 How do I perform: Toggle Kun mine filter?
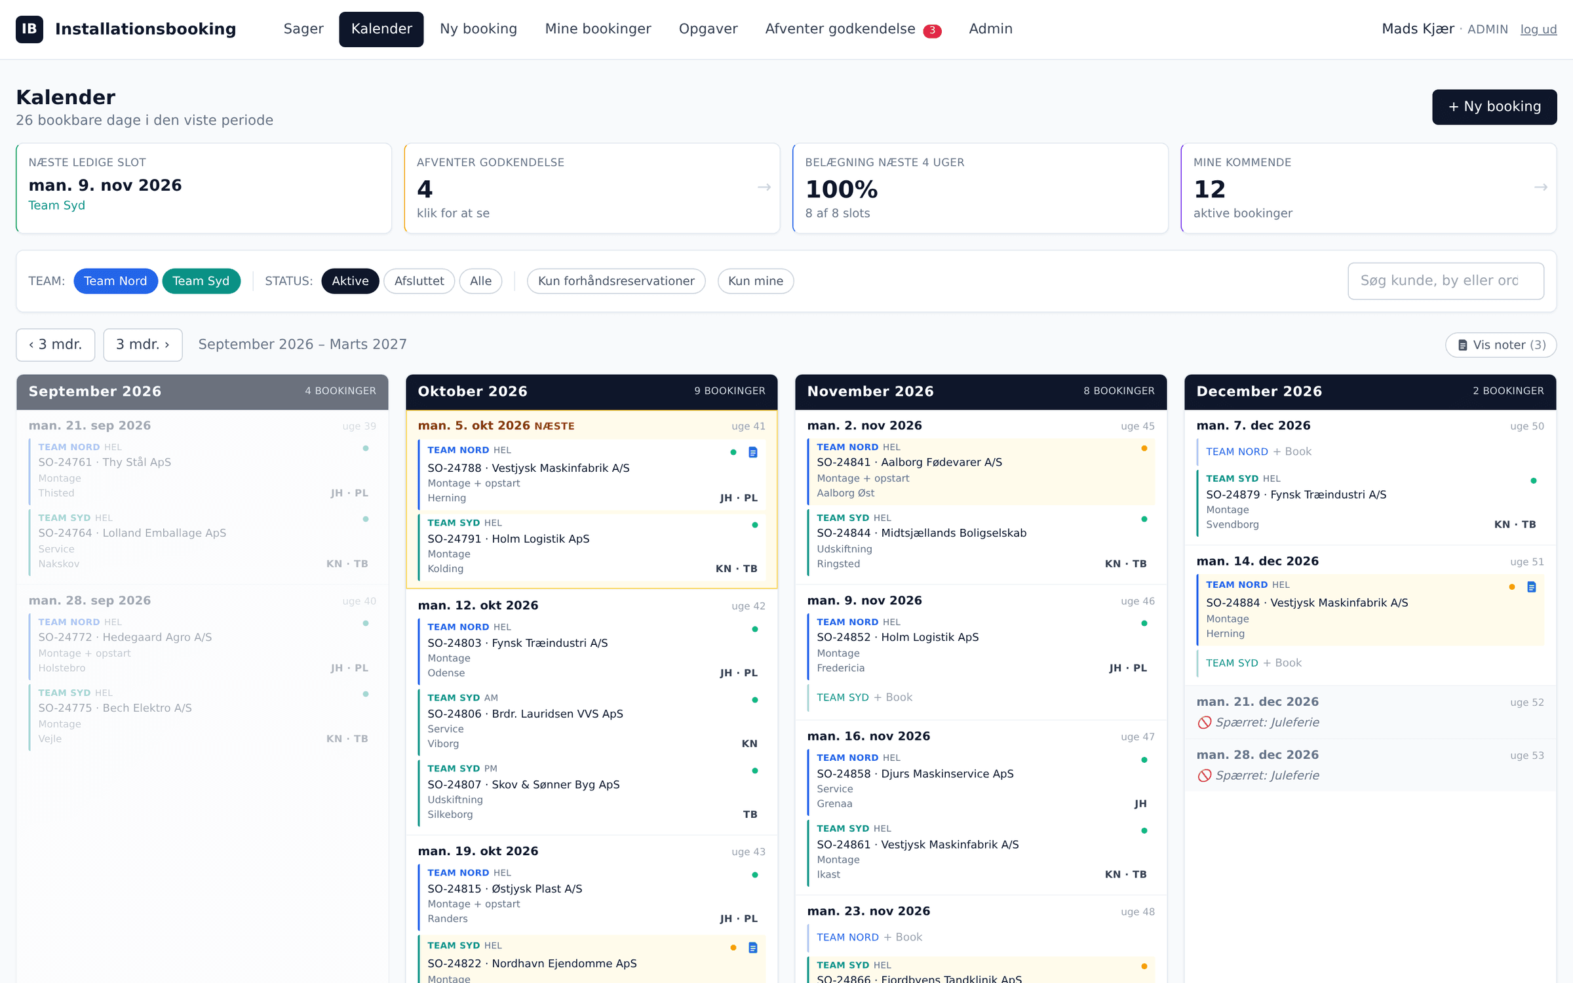click(756, 281)
